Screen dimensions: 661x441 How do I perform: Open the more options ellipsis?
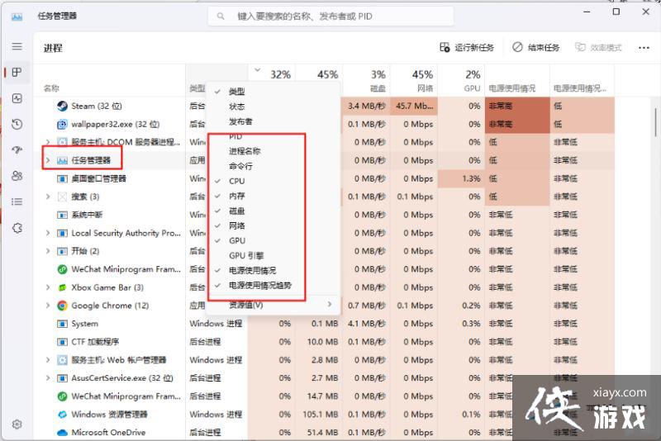[644, 48]
